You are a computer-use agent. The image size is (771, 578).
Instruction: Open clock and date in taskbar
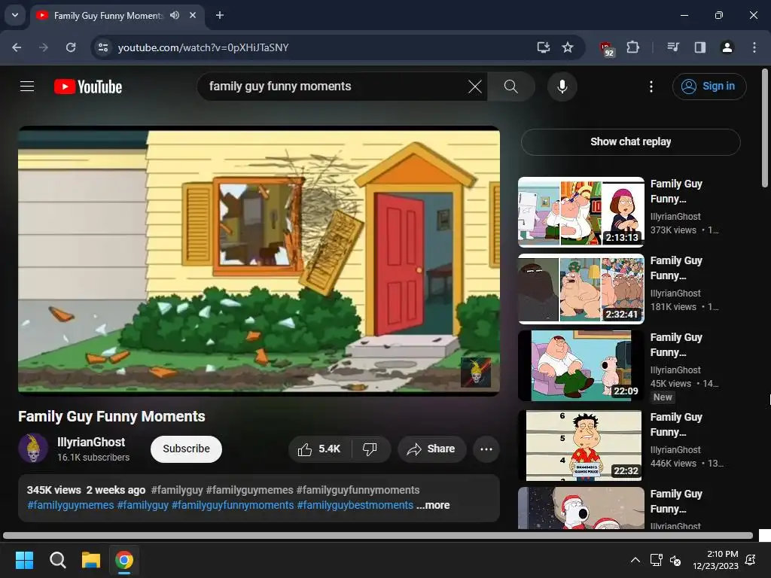(x=715, y=560)
